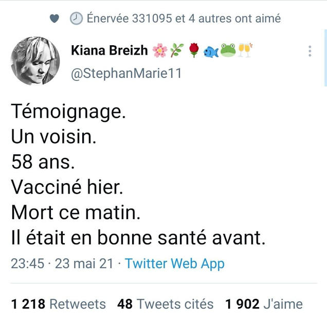Click "Énervée 331095 et 4 autres ont aimé"
The image size is (327, 323).
tap(184, 19)
